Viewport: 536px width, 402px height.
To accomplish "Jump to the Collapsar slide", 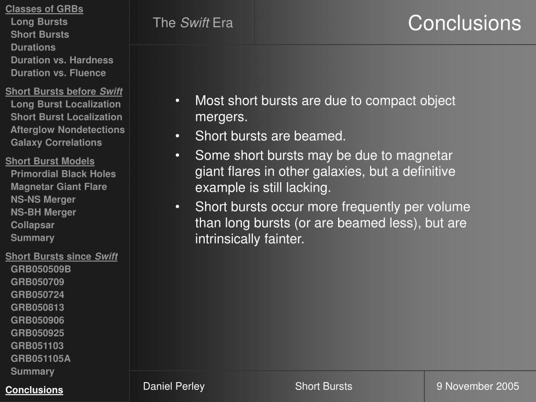I will 32,225.
